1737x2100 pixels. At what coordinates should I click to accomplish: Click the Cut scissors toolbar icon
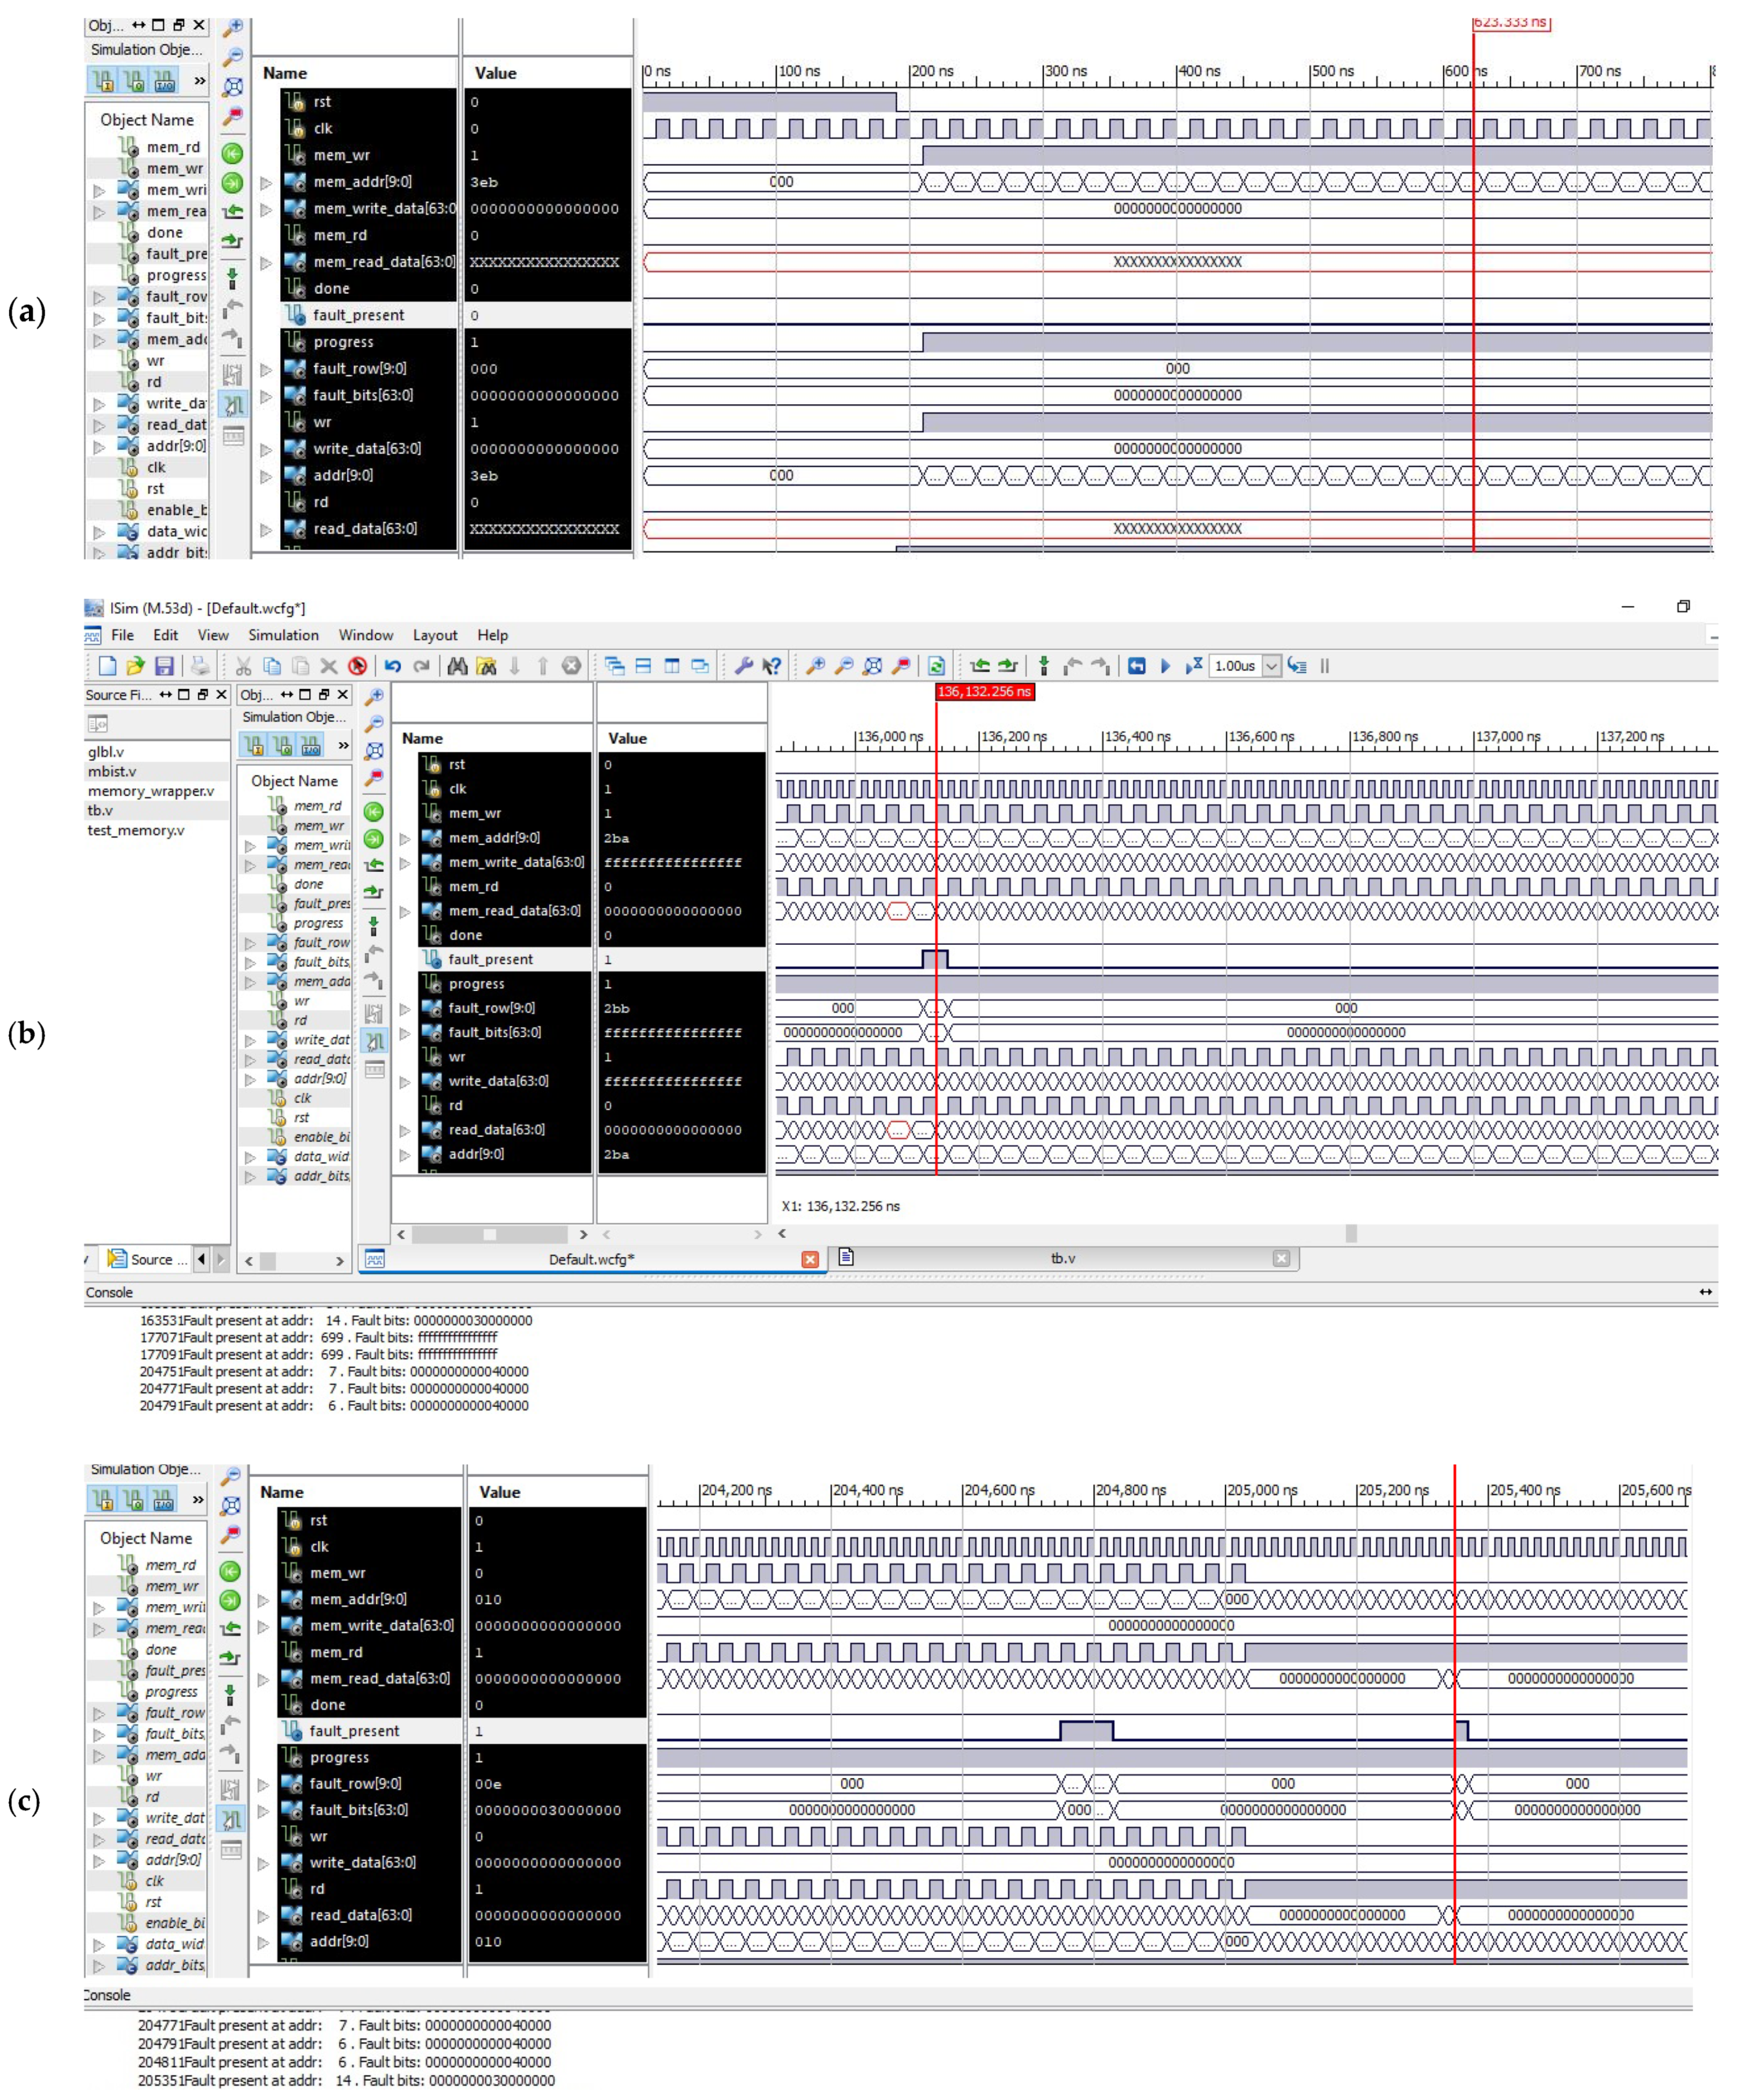click(243, 666)
